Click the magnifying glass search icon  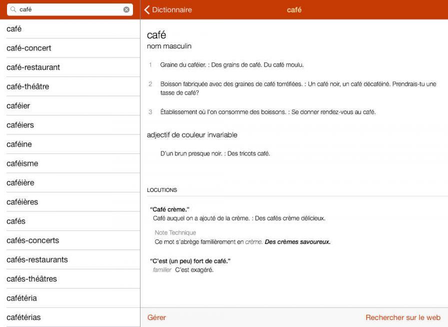(x=13, y=9)
